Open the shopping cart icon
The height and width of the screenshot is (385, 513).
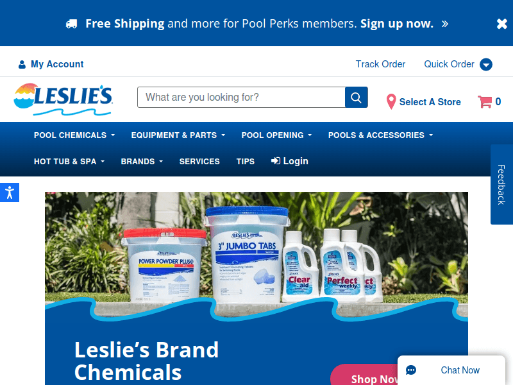coord(485,101)
